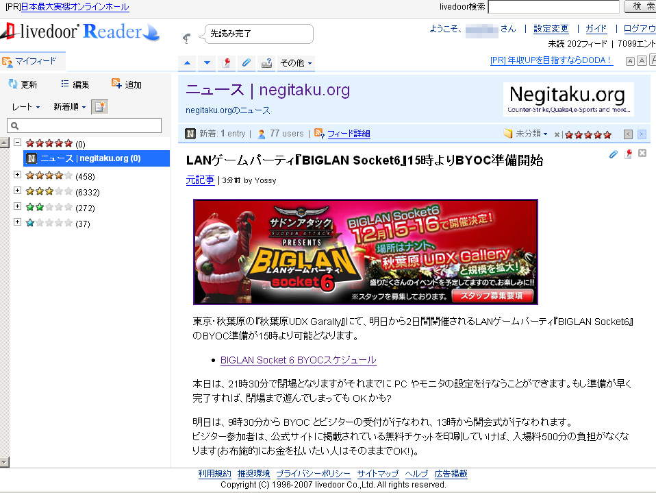The height and width of the screenshot is (493, 656).
Task: Open the 広告掲載 footer link
Action: (x=451, y=474)
